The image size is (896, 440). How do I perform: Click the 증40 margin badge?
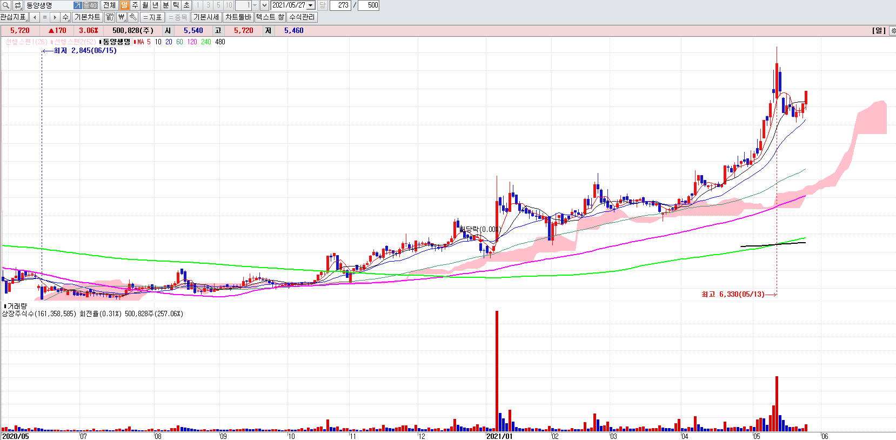(x=90, y=5)
